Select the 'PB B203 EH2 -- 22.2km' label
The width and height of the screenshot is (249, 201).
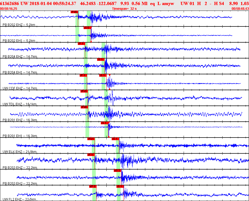[20, 184]
